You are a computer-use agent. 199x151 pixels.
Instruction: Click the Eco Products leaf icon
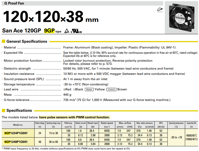coord(159,10)
